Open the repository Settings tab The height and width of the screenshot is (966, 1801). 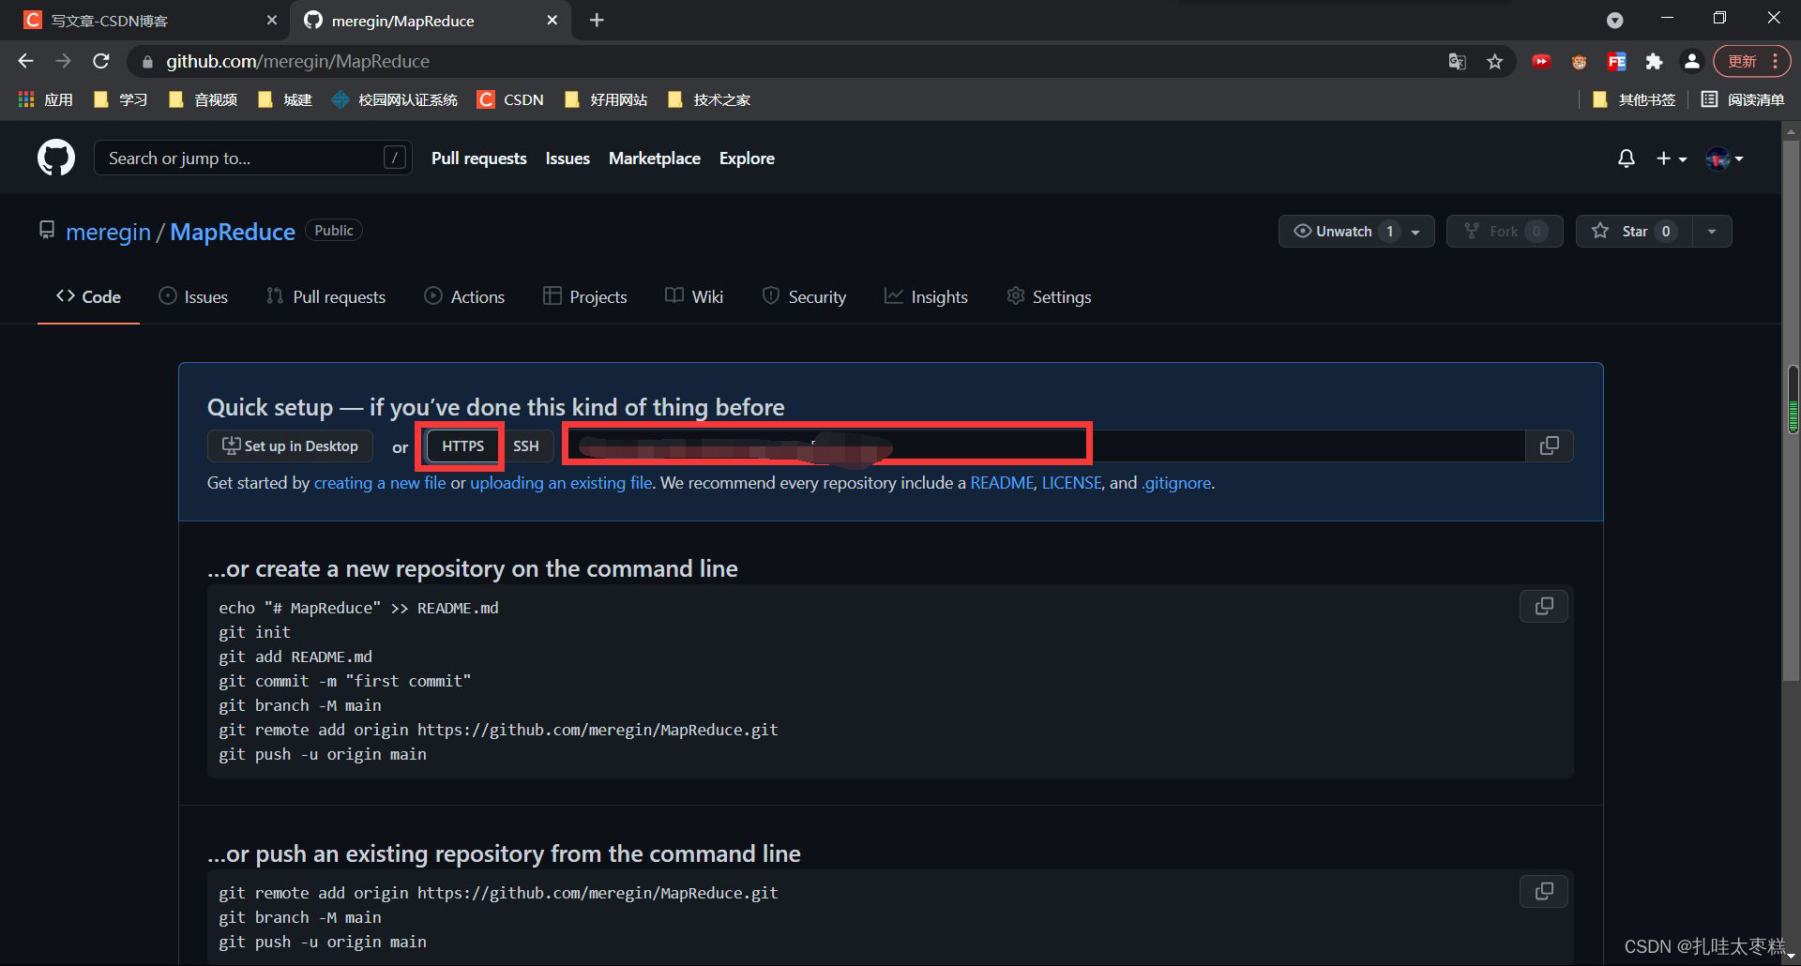(x=1049, y=296)
